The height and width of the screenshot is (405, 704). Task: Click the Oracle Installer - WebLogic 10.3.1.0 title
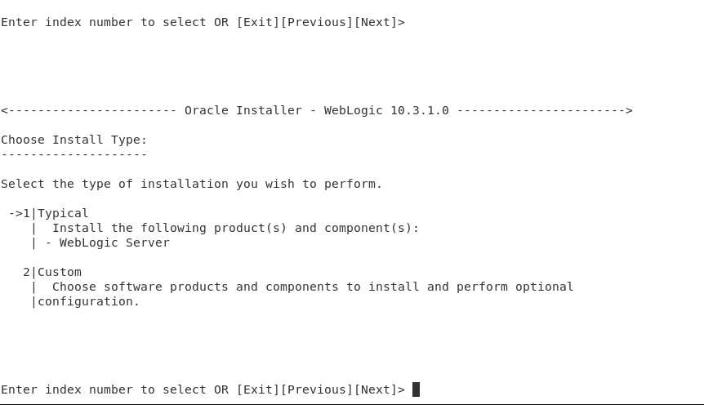coord(317,110)
